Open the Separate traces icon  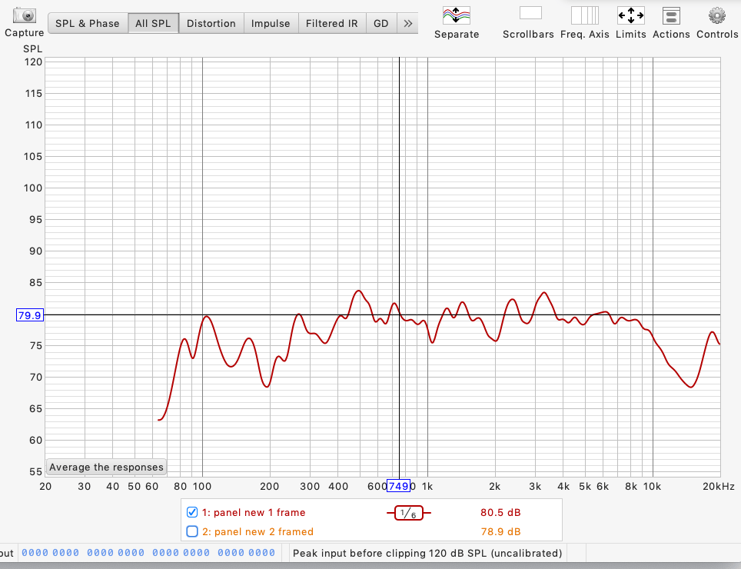click(456, 15)
